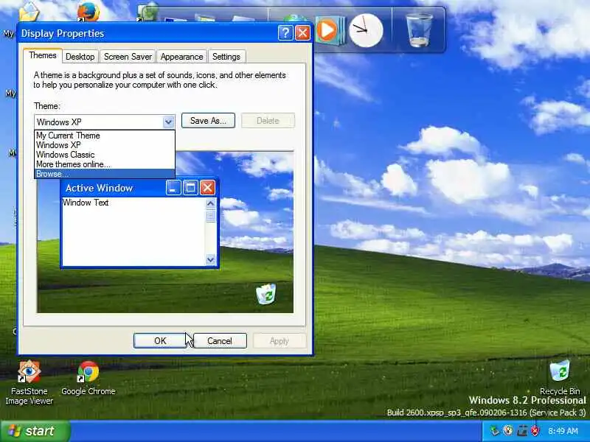Viewport: 590px width, 442px height.
Task: Click OK in Display Properties
Action: (x=160, y=341)
